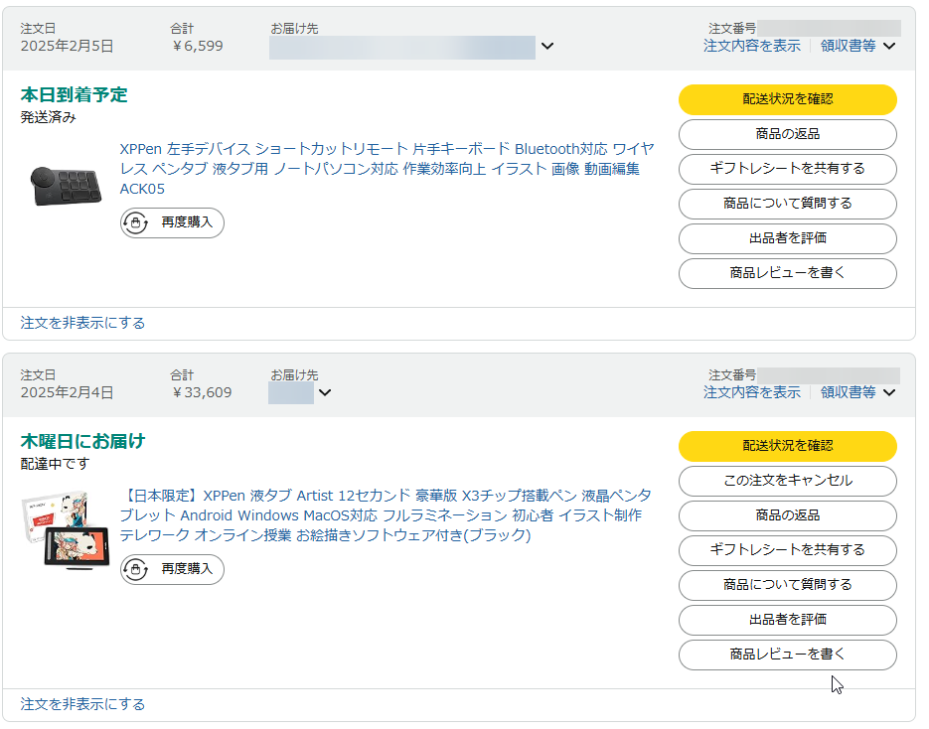Image resolution: width=929 pixels, height=729 pixels.
Task: Click 商品について質問する for the Artist 12 tablet
Action: (x=787, y=585)
